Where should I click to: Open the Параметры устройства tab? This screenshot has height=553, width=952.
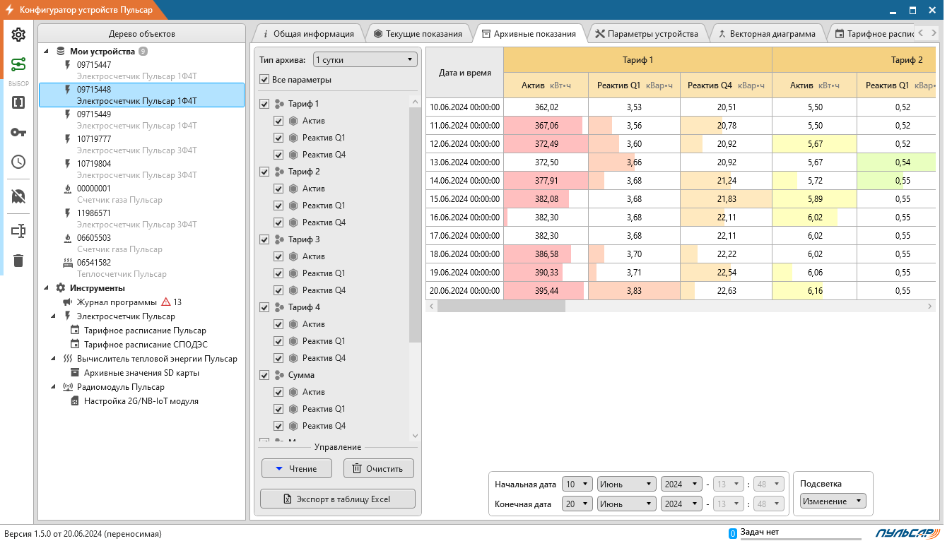point(647,33)
